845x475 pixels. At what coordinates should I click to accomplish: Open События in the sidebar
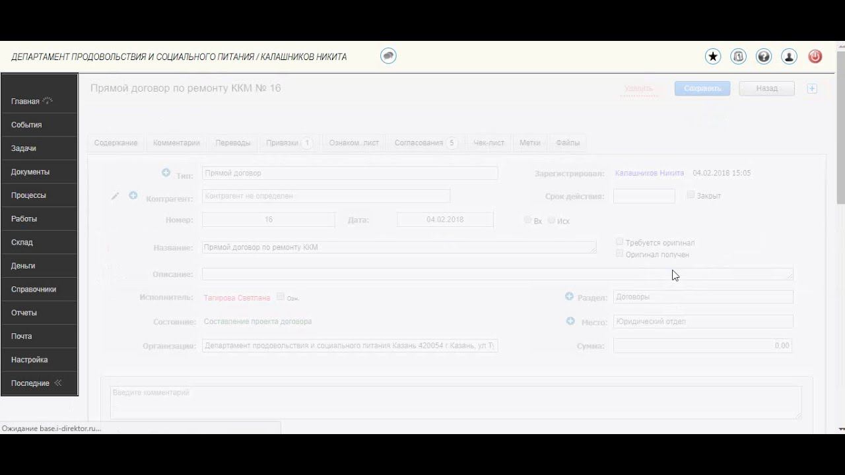[40, 125]
